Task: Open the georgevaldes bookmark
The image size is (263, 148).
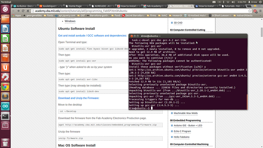Action: tap(32, 16)
